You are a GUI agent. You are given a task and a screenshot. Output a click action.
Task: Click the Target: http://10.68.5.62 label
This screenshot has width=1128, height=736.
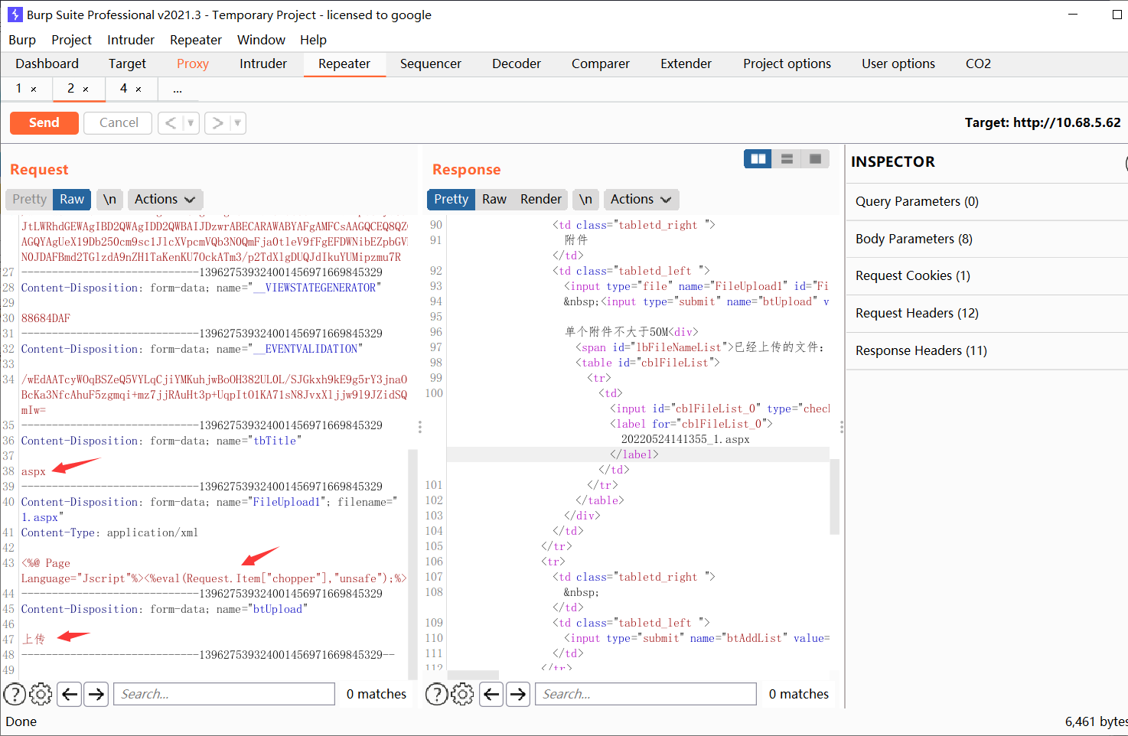click(1042, 122)
